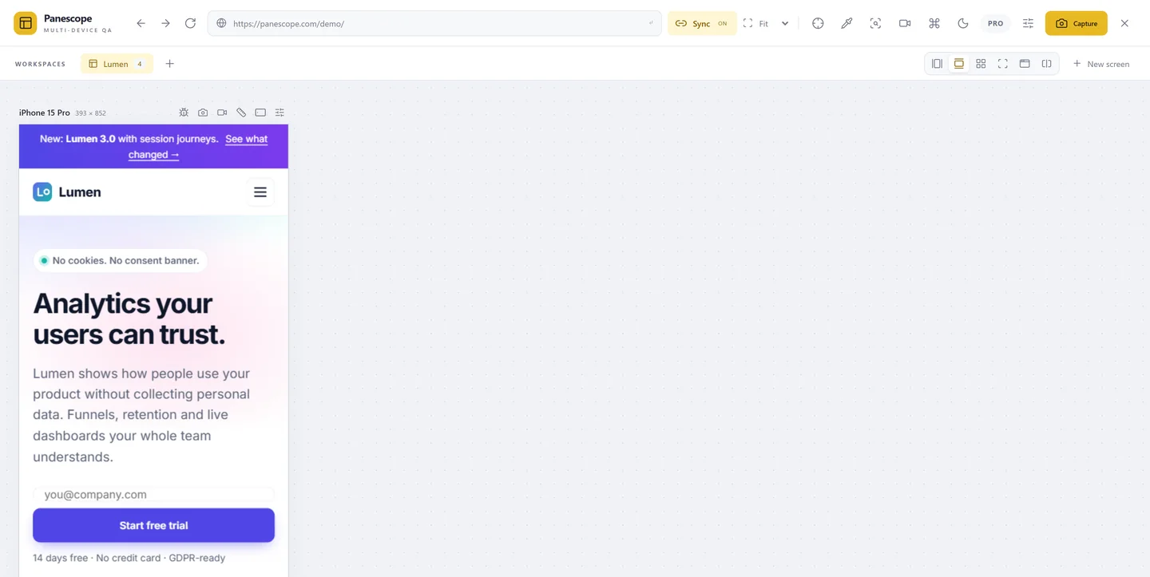Open settings via top toolbar sliders icon
This screenshot has width=1150, height=577.
click(1028, 23)
